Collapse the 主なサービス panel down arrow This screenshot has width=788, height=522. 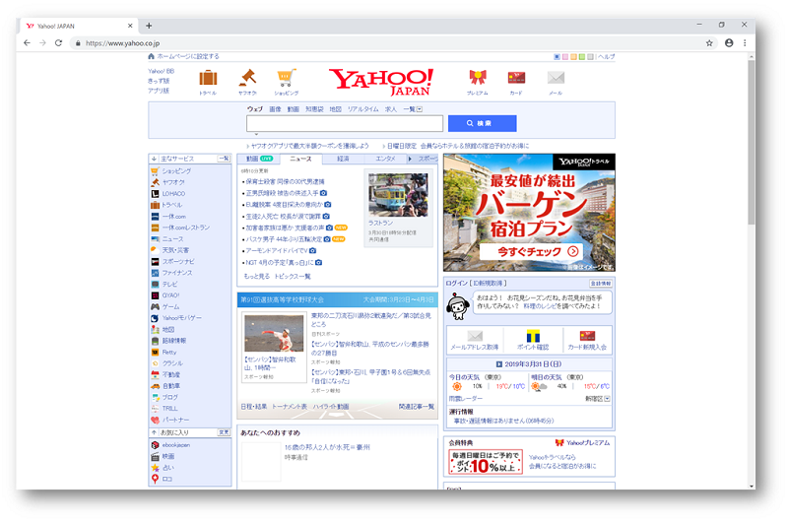click(154, 159)
